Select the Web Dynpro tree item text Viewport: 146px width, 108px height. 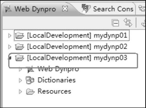pyautogui.click(x=58, y=69)
